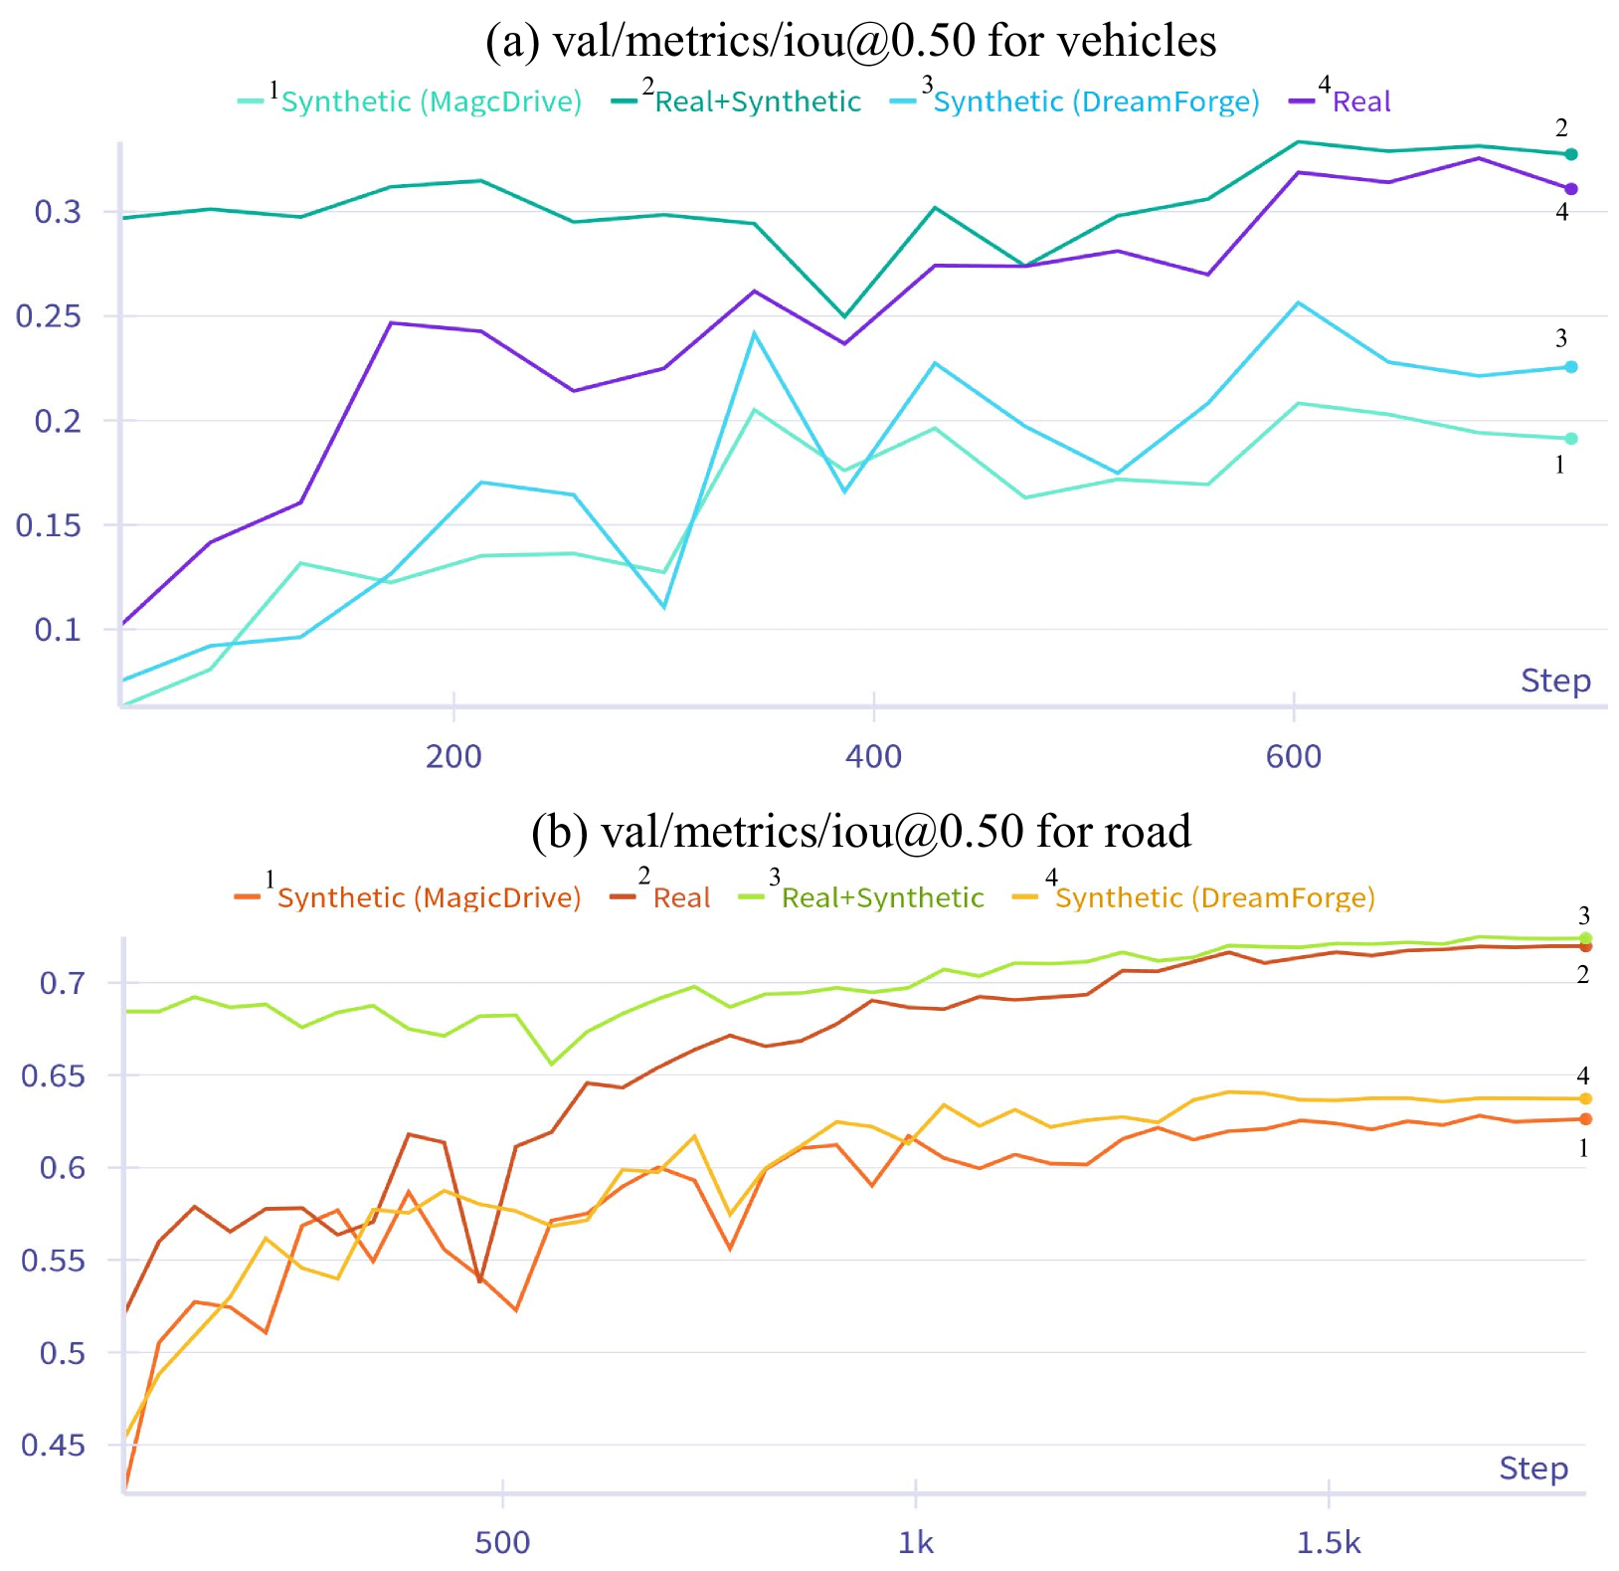1619x1571 pixels.
Task: Click the orange MagicDrive endpoint dot in road chart
Action: pos(1586,1119)
